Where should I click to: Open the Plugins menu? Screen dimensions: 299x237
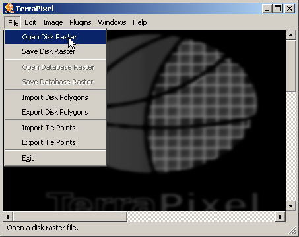coord(81,22)
